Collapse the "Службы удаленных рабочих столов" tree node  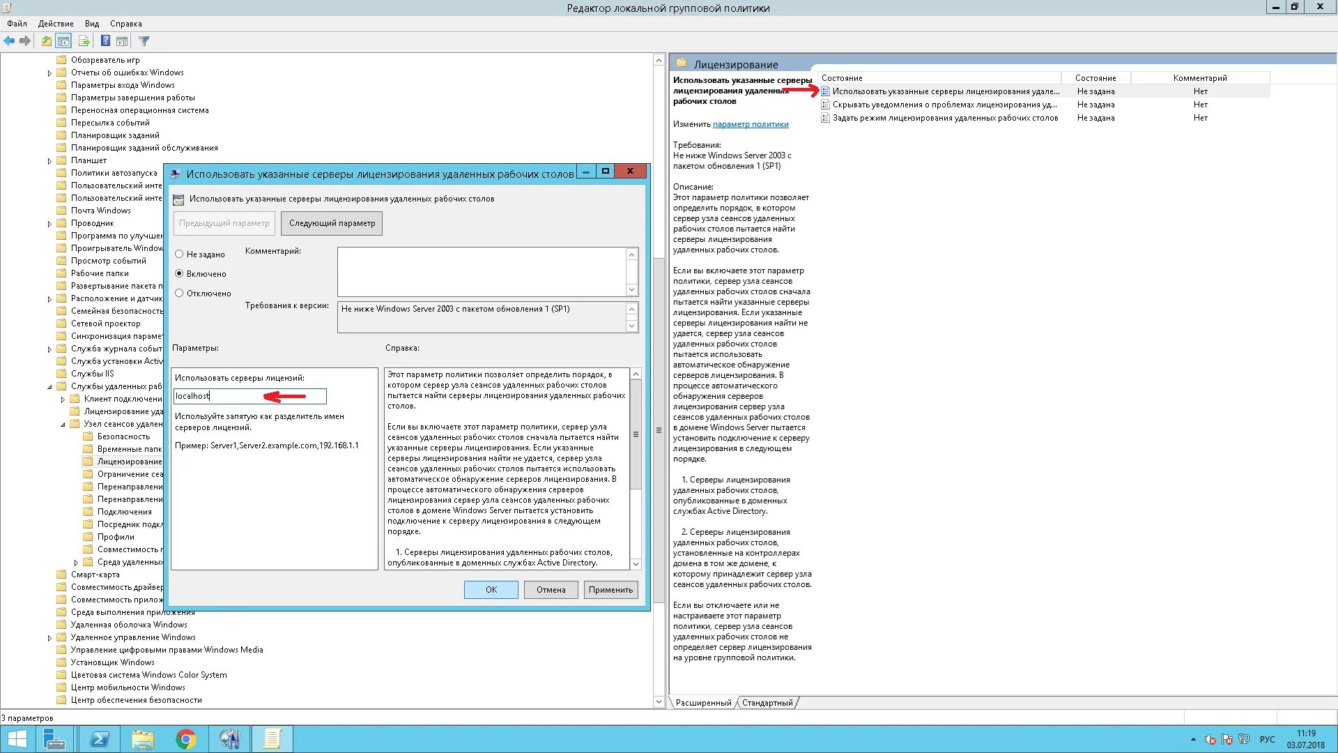point(49,387)
